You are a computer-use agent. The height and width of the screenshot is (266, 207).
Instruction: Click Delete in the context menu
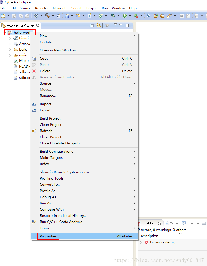84,71
